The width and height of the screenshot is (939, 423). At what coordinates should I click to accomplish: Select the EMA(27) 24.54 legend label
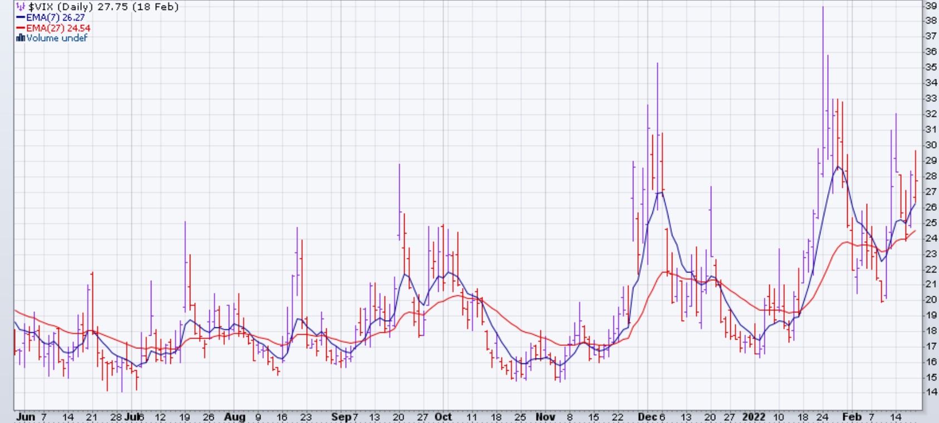58,28
